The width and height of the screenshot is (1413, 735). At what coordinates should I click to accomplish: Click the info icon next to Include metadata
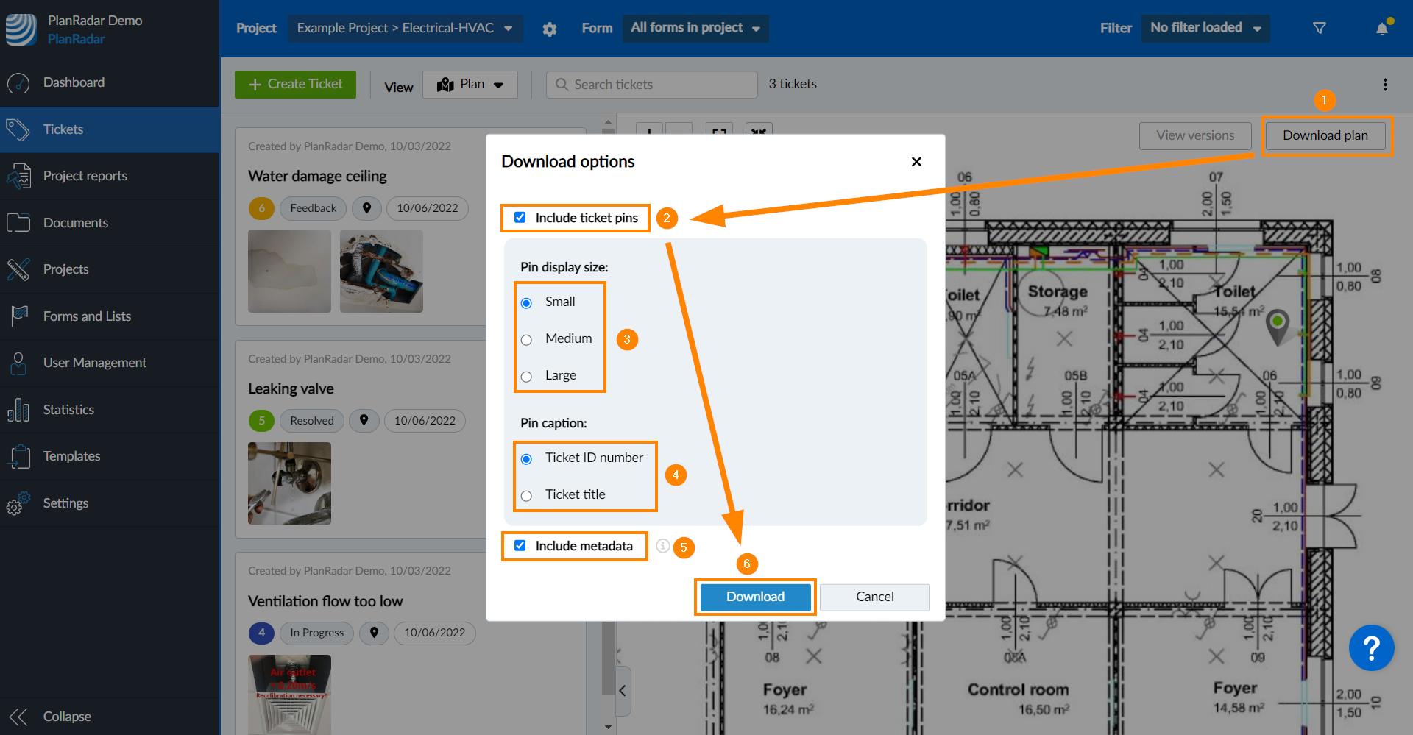click(x=662, y=546)
